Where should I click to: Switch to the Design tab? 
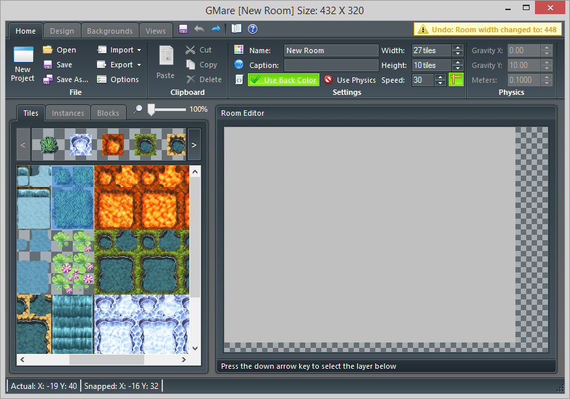pyautogui.click(x=62, y=31)
